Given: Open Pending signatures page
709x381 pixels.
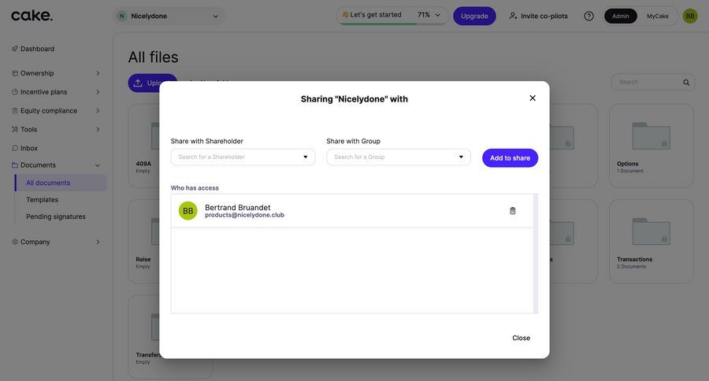Looking at the screenshot, I should pos(56,216).
